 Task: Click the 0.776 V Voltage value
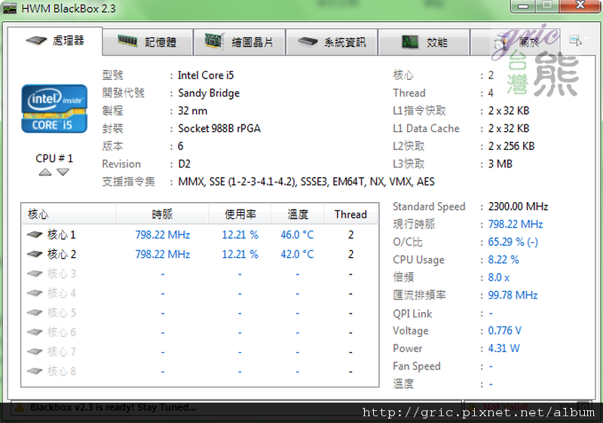[x=504, y=330]
